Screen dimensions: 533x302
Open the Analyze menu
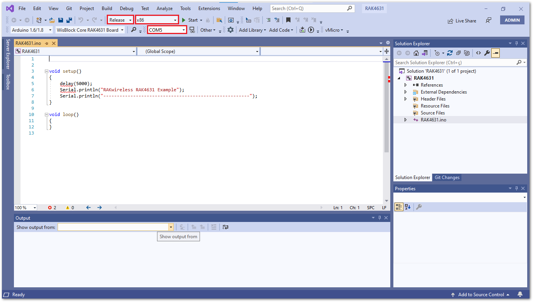(164, 8)
